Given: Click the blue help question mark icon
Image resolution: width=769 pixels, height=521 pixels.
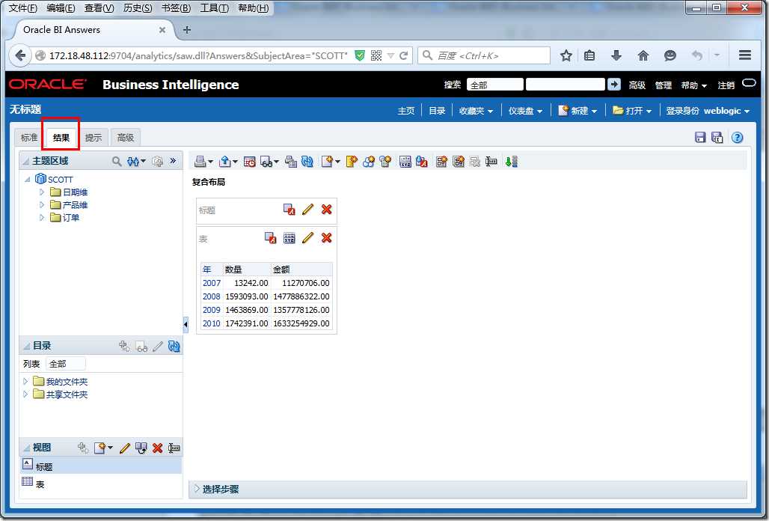Looking at the screenshot, I should click(x=737, y=138).
